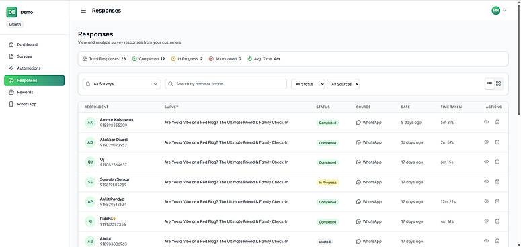Click the Total Responses envelope icon
521x247 pixels.
pyautogui.click(x=85, y=59)
